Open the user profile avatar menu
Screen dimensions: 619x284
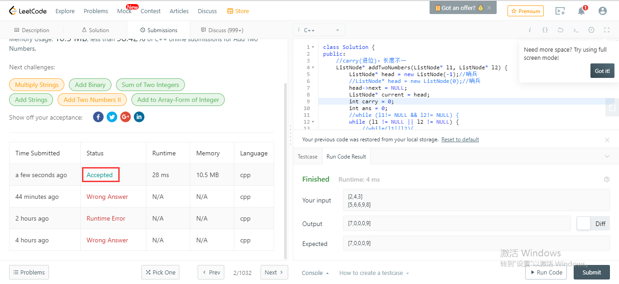click(602, 11)
